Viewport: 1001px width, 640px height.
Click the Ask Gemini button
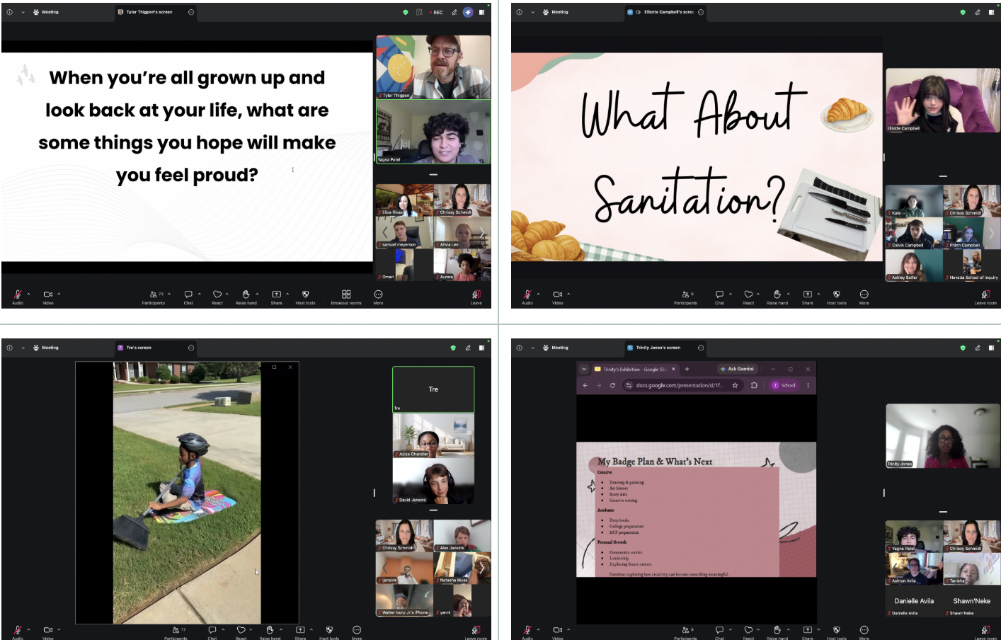pos(738,369)
